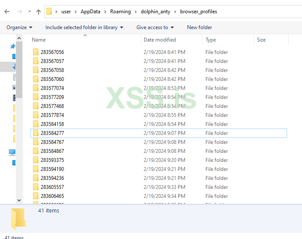The image size is (302, 239).
Task: Click 'File folder' type of 283584158
Action: click(217, 124)
